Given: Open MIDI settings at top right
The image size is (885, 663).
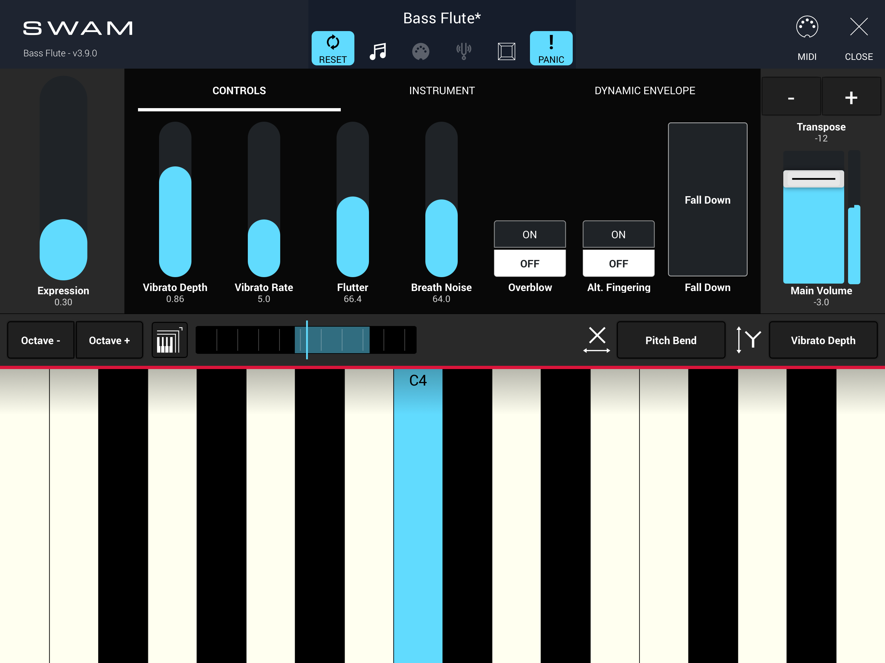Looking at the screenshot, I should [x=807, y=38].
